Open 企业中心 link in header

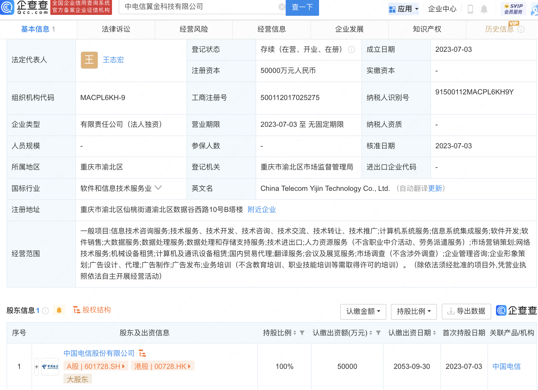[442, 9]
